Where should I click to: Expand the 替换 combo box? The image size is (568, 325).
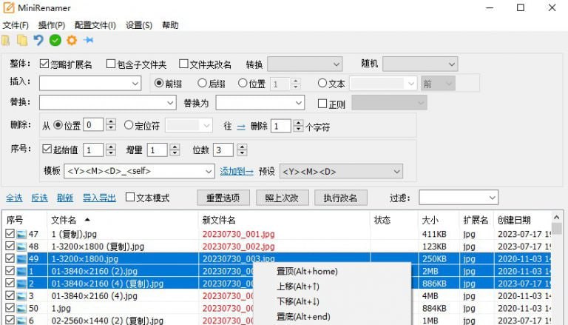pyautogui.click(x=170, y=103)
